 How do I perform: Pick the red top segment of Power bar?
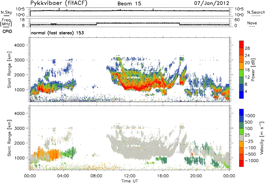[241, 44]
